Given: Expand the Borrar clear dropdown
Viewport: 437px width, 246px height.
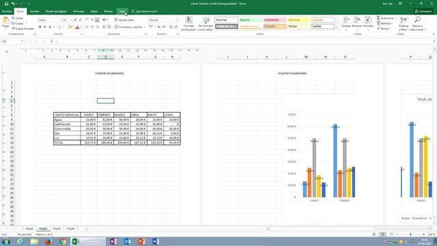Looking at the screenshot, I should pyautogui.click(x=389, y=29).
